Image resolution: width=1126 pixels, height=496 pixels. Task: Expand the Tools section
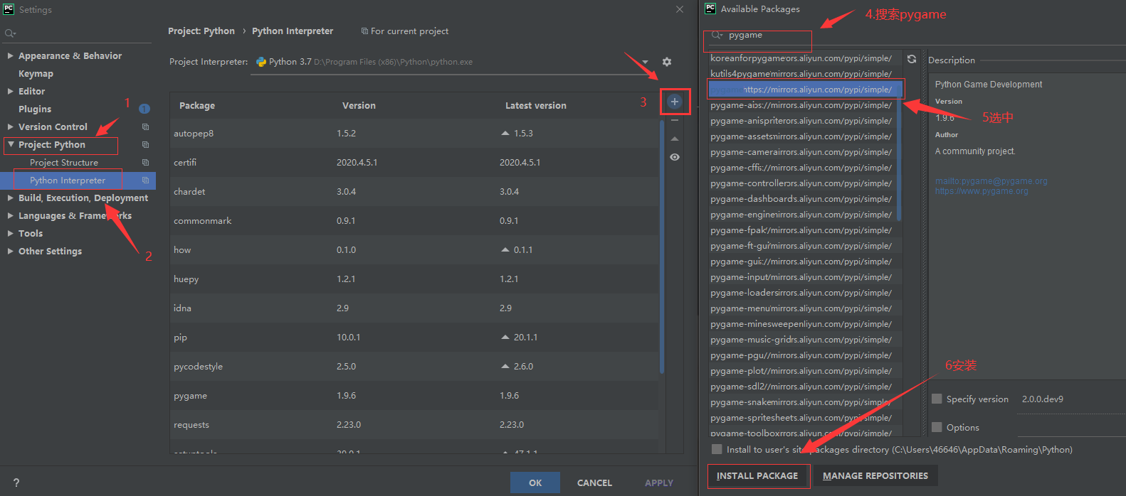click(10, 233)
